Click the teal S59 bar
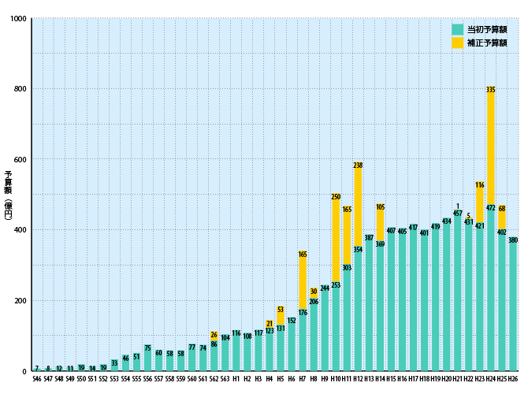528x394 pixels. (180, 361)
